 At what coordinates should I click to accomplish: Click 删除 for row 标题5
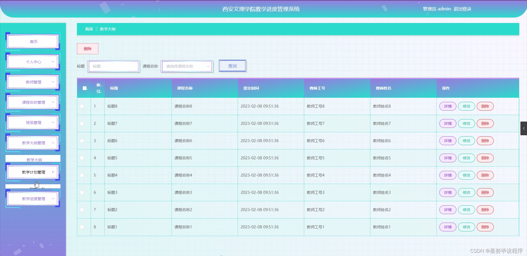tap(485, 158)
